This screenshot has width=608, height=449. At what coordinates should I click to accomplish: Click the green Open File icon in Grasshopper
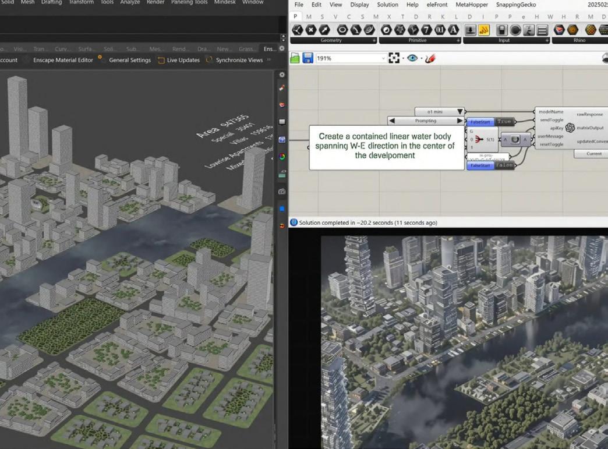point(295,58)
